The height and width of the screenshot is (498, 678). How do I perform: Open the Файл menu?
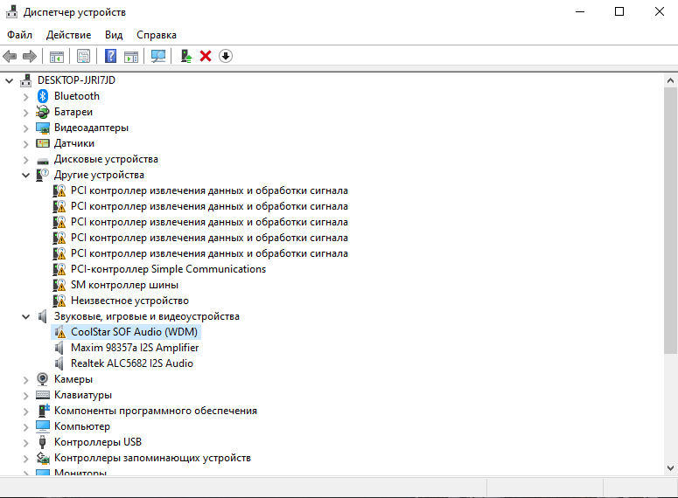pyautogui.click(x=19, y=35)
